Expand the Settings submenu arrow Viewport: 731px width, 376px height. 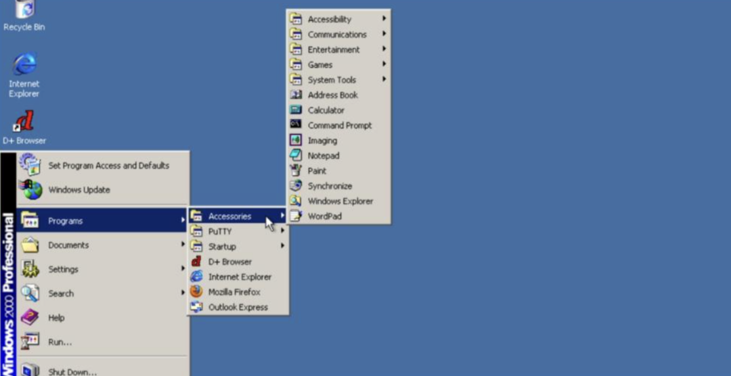(x=183, y=268)
